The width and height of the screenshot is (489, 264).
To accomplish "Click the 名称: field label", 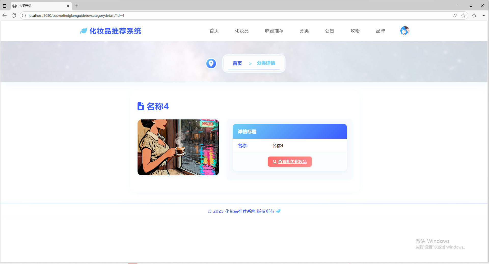I will point(243,146).
